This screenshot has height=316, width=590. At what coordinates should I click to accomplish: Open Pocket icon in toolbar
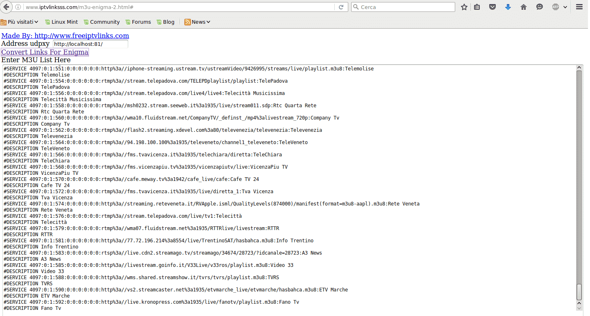click(x=493, y=7)
